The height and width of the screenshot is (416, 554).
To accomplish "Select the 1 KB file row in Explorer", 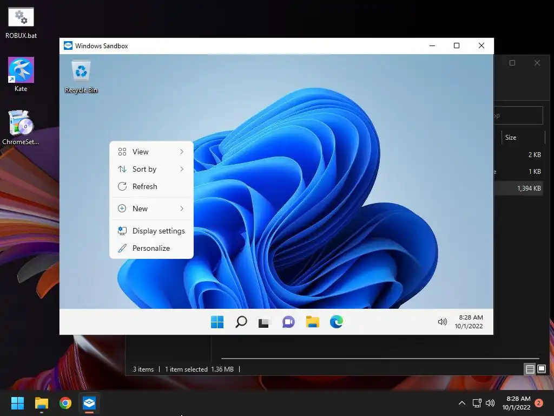I will (518, 172).
